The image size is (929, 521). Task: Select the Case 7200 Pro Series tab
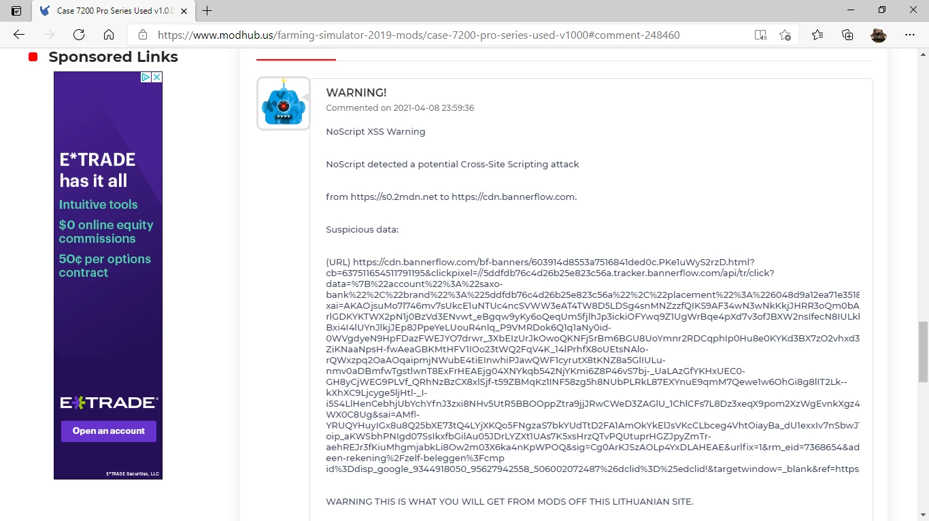pyautogui.click(x=107, y=10)
